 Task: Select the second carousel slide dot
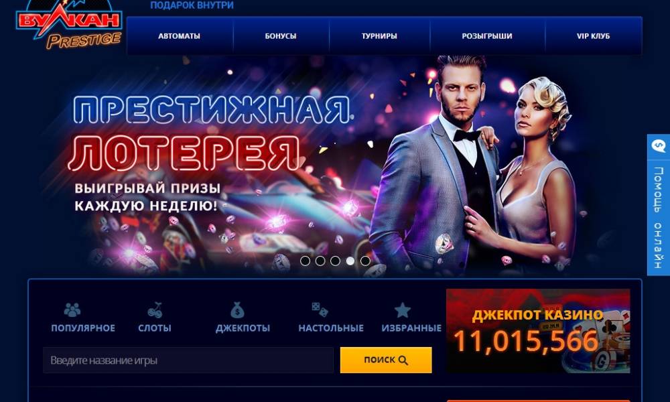point(320,261)
